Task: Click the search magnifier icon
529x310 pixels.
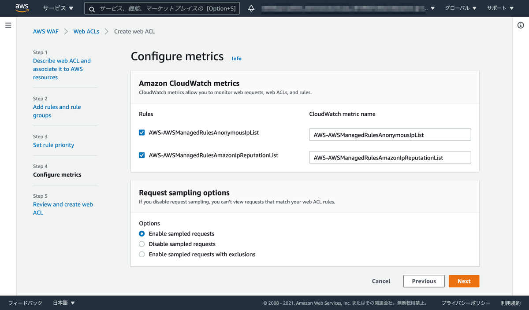Action: point(92,8)
